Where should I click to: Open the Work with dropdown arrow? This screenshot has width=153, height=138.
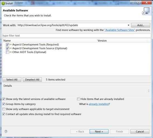pos(128,25)
